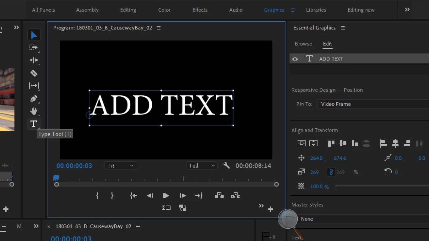Screen dimensions: 429x241
Task: Click the Lift button
Action: coord(219,195)
